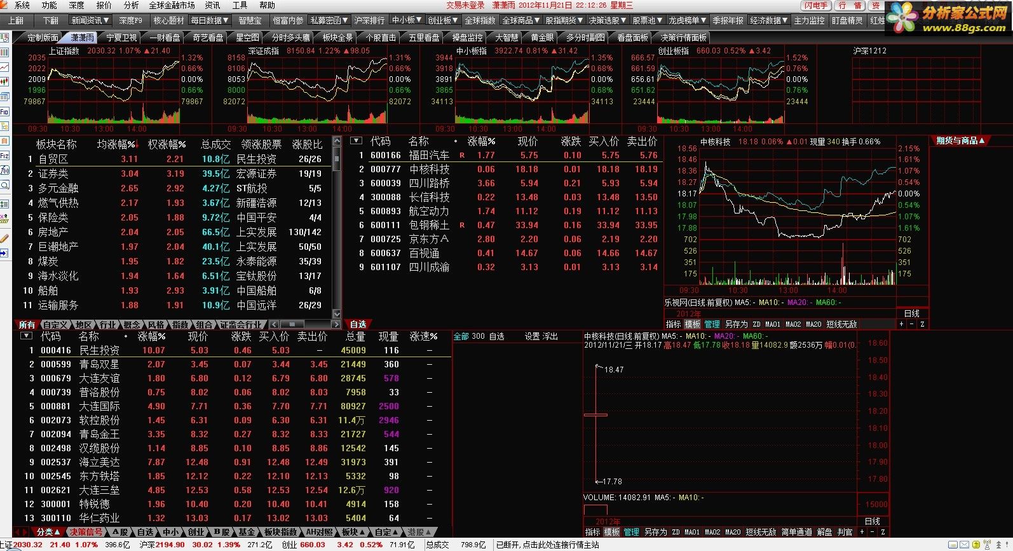Image resolution: width=1013 pixels, height=551 pixels.
Task: Click the 下翻 page-down button
Action: tap(50, 20)
